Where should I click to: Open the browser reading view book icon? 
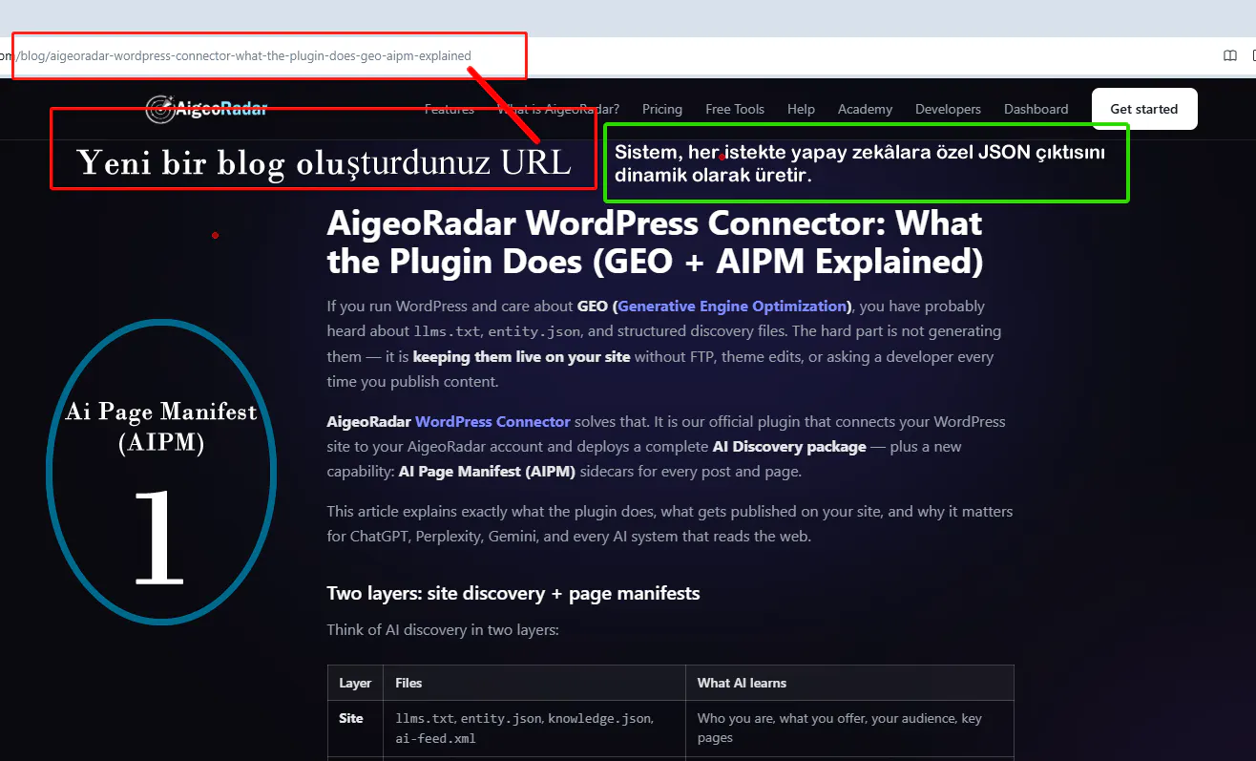click(1230, 55)
